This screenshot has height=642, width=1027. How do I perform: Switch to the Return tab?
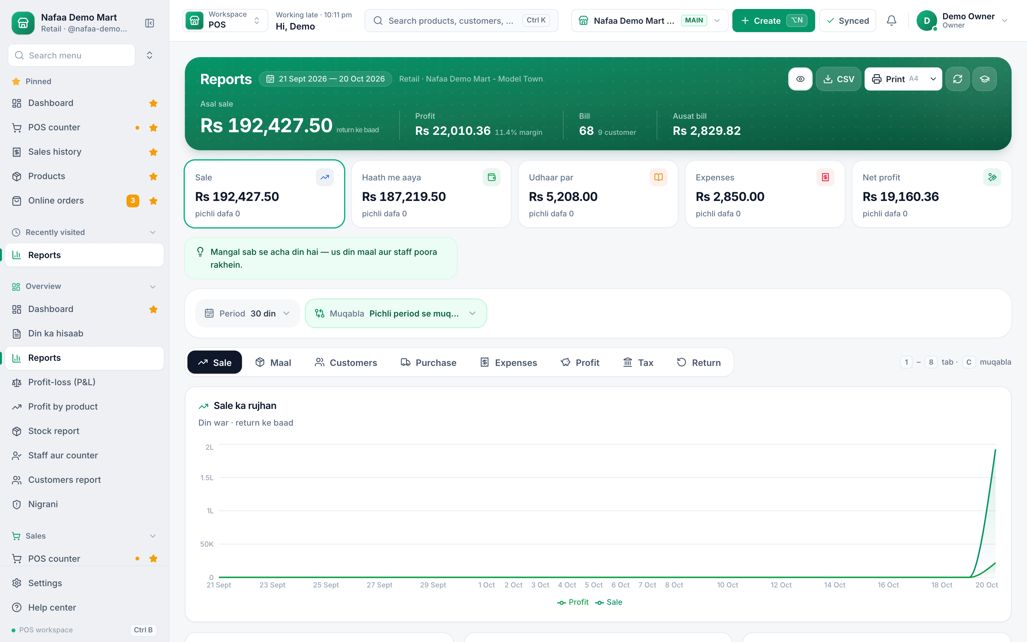(699, 363)
